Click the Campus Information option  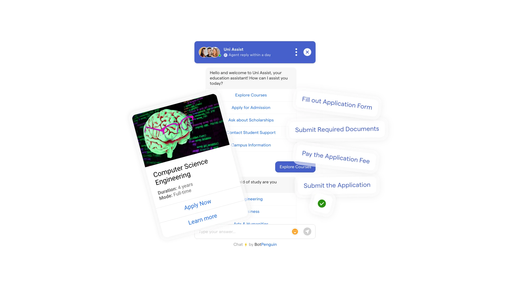[x=251, y=145]
